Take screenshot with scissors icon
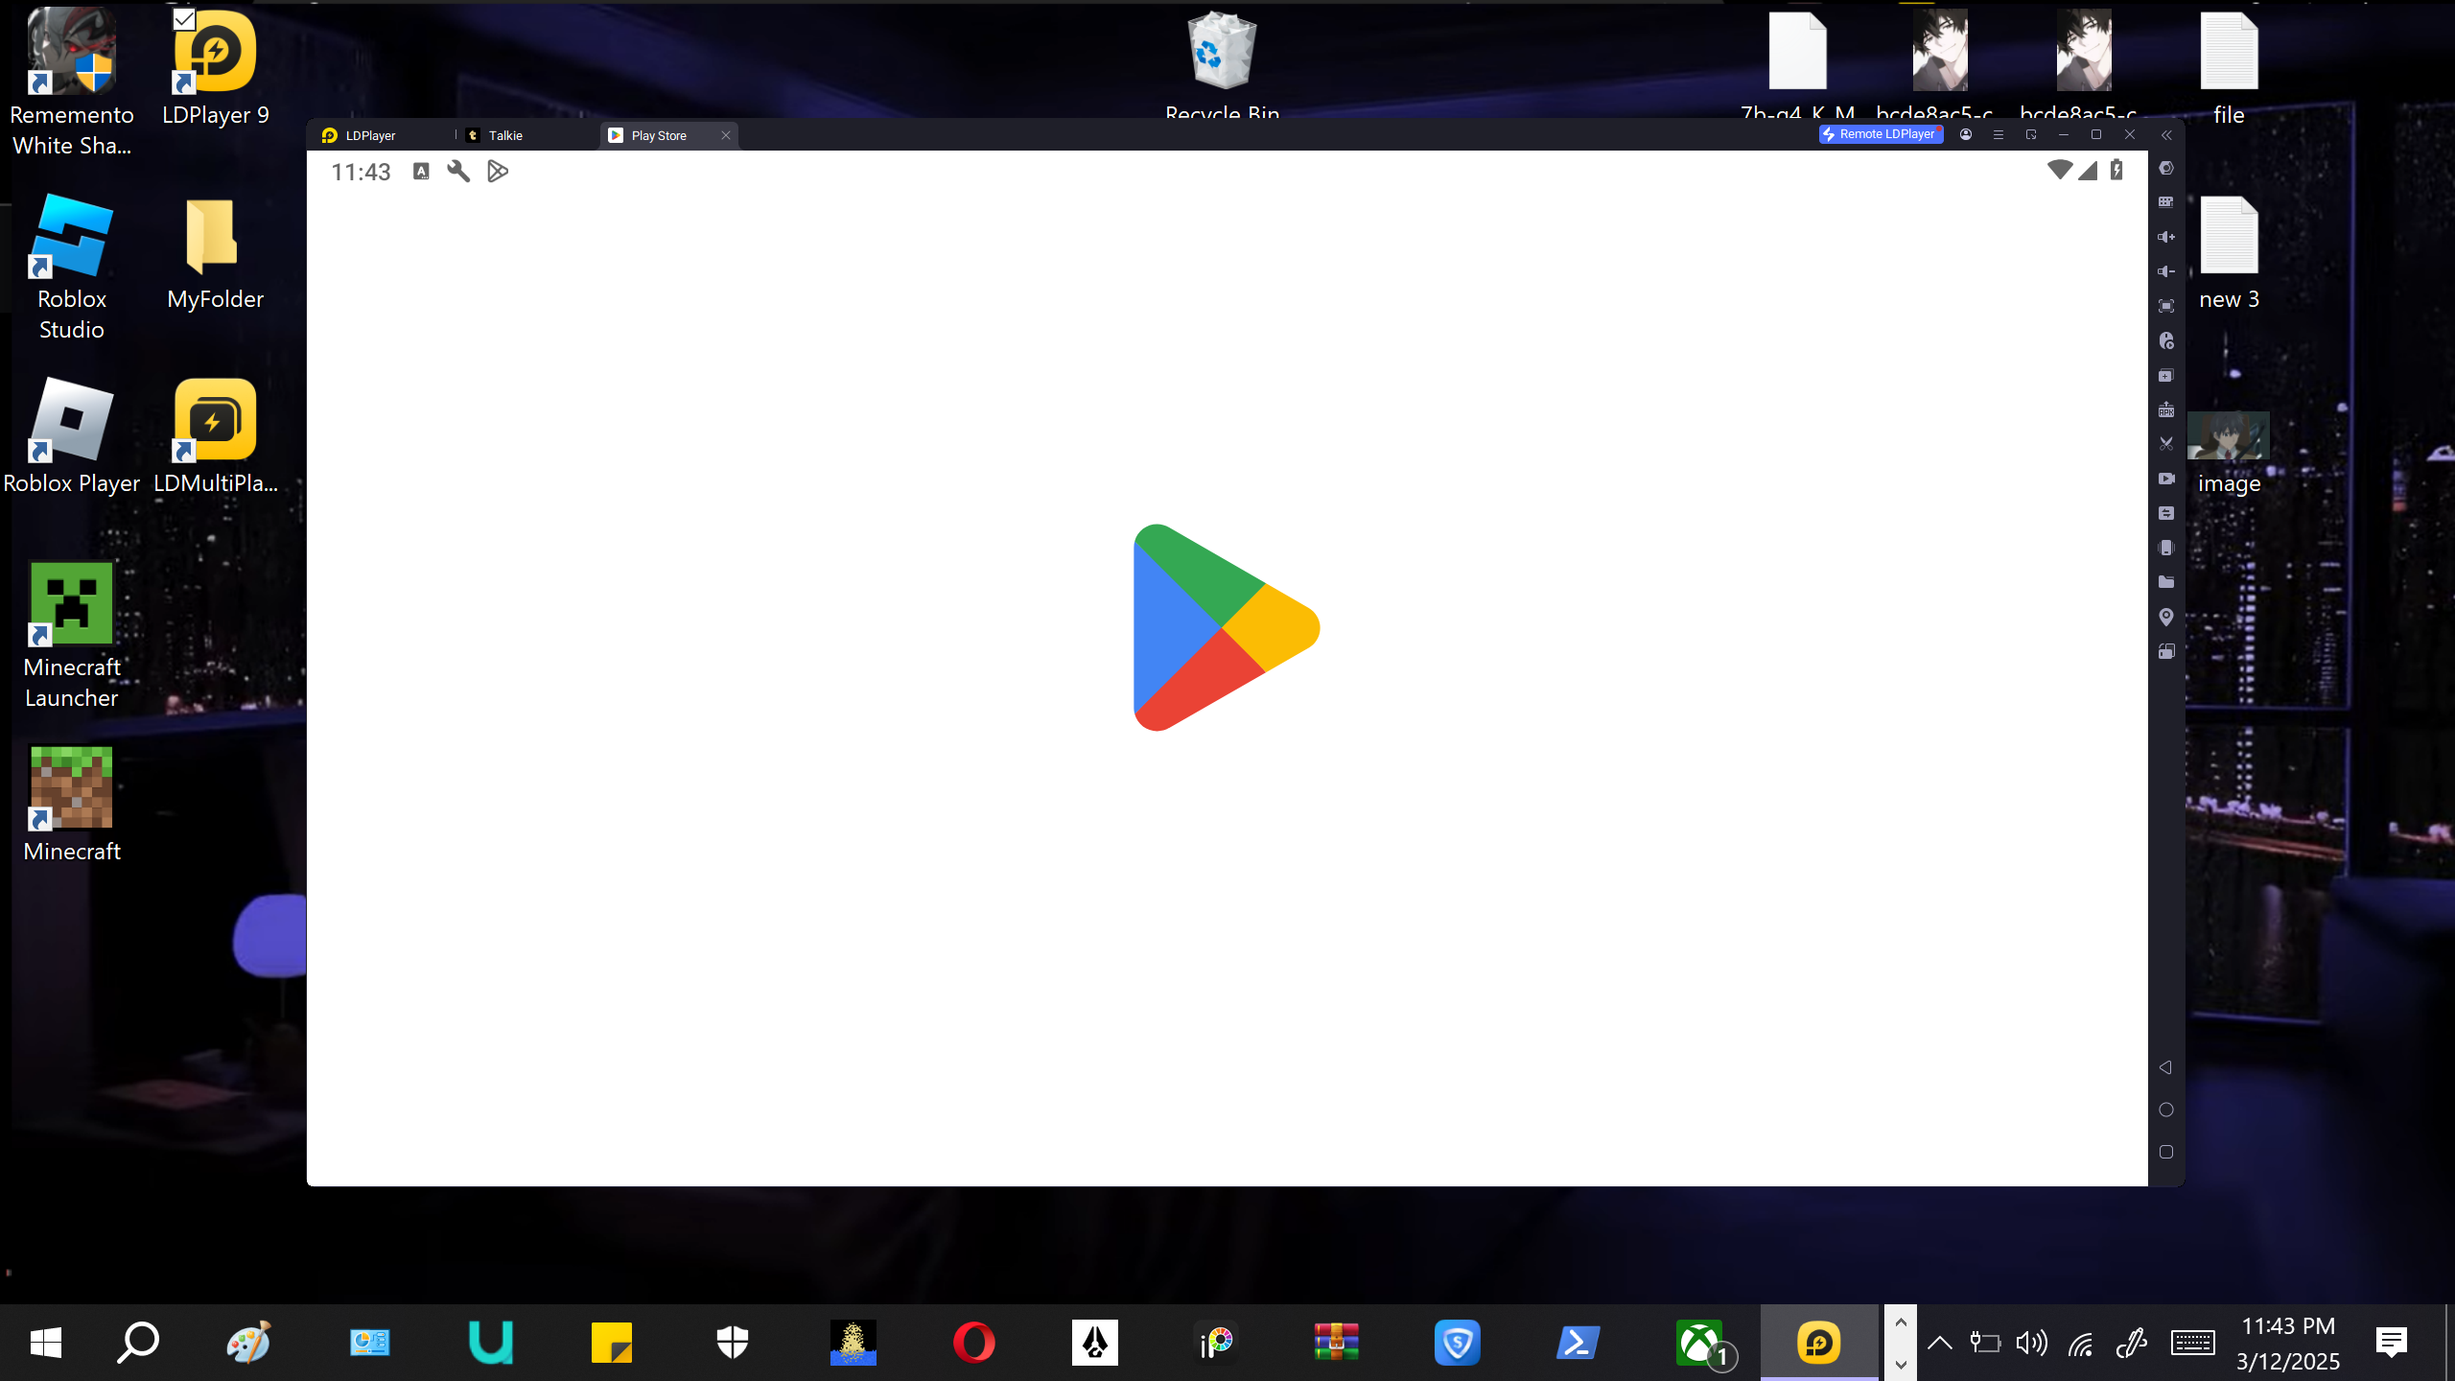Viewport: 2455px width, 1381px height. click(2165, 444)
